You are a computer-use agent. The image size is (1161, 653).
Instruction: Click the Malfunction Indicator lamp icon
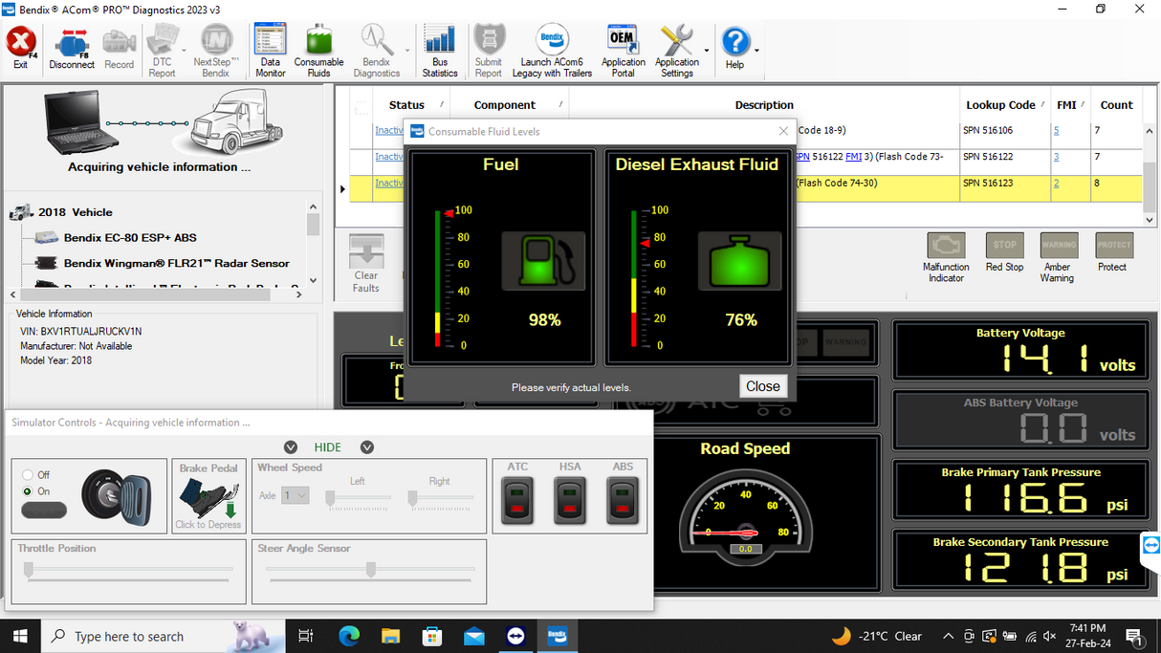click(x=946, y=247)
